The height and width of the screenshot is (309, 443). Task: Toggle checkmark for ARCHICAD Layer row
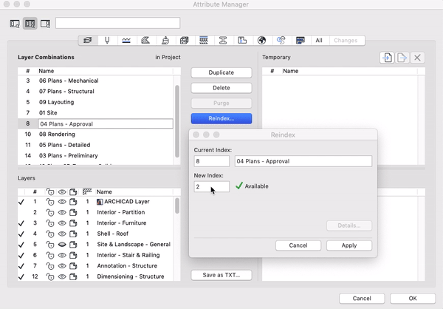(x=21, y=202)
